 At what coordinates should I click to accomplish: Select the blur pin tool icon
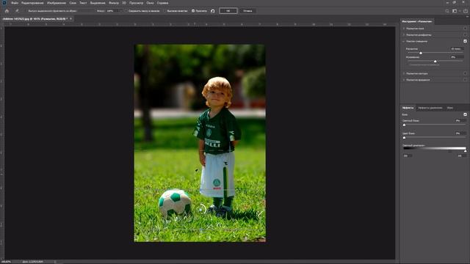[17, 11]
